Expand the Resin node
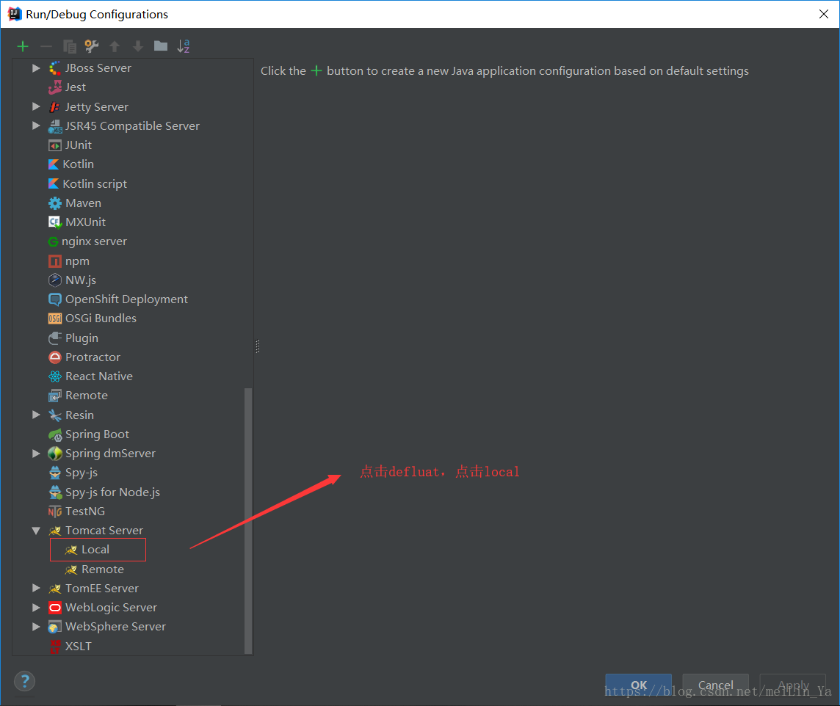 point(36,415)
